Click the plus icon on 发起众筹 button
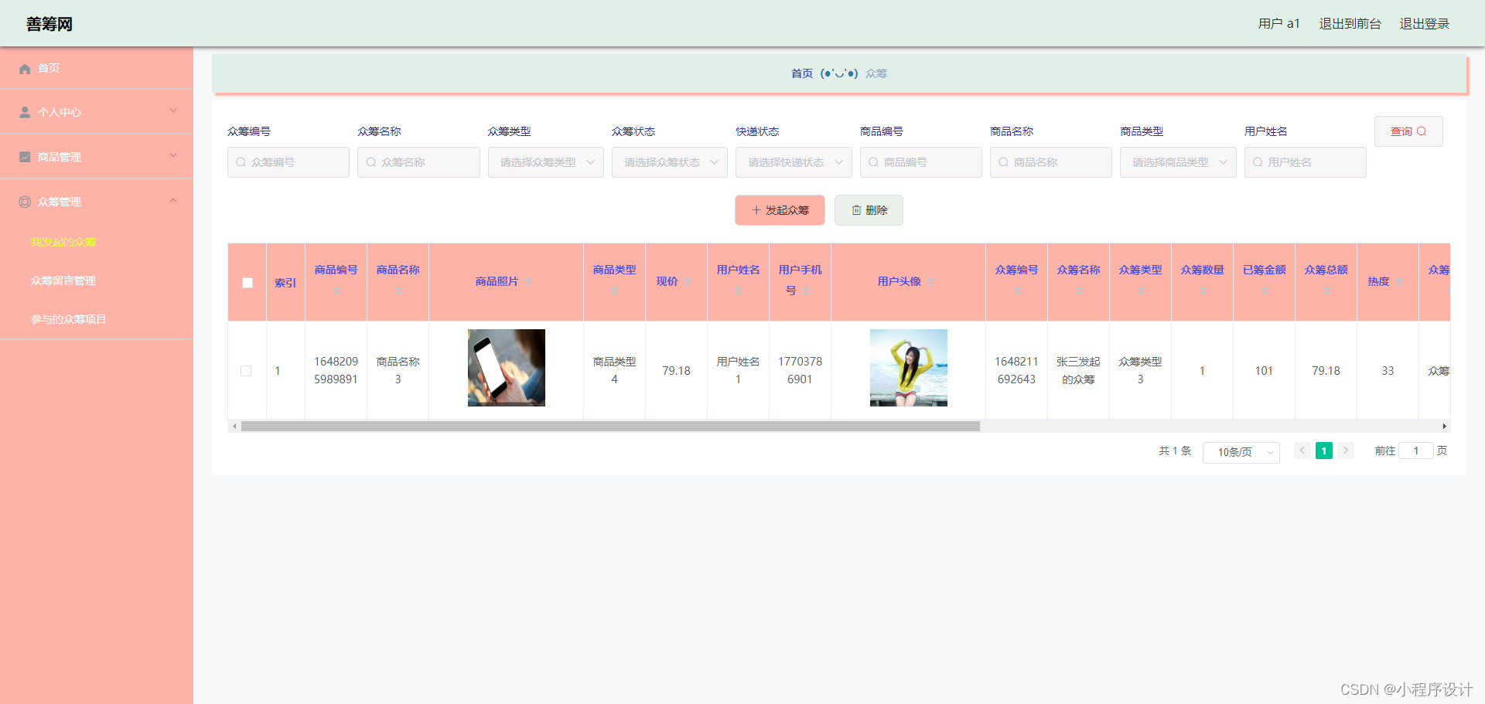Image resolution: width=1485 pixels, height=704 pixels. coord(756,209)
